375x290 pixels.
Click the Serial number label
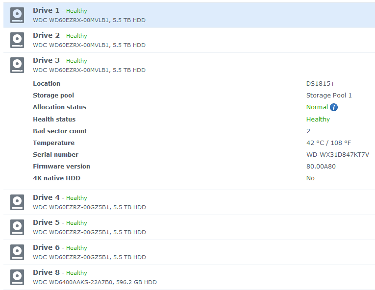[x=56, y=154]
